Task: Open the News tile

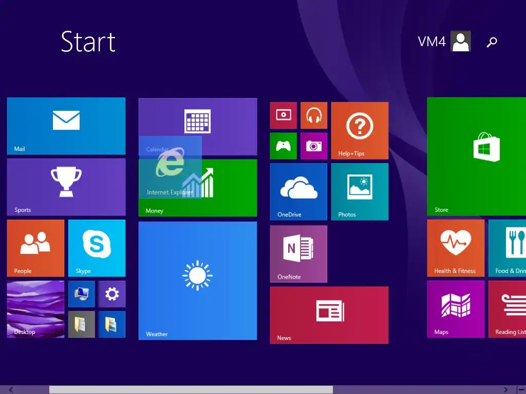Action: click(329, 315)
